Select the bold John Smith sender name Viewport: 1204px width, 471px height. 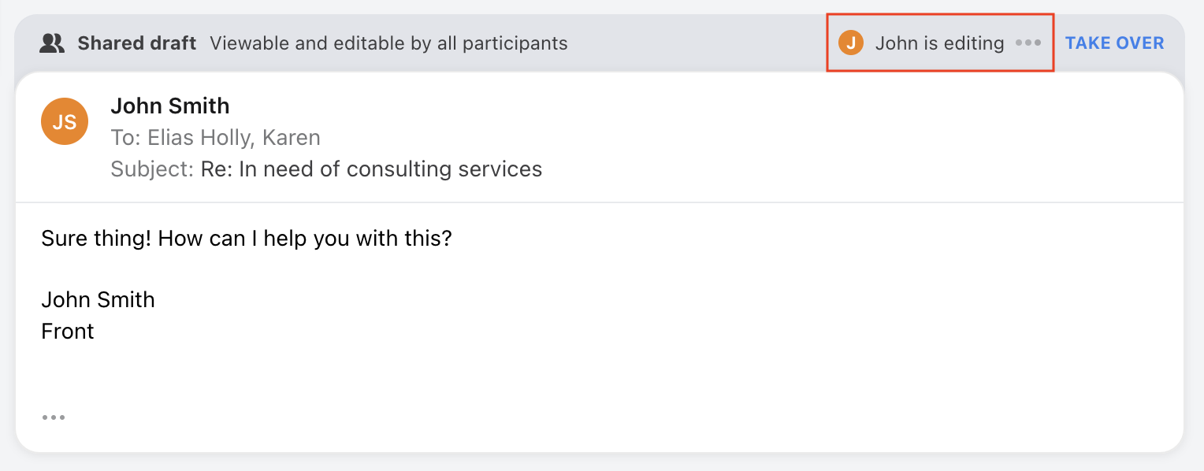[170, 106]
